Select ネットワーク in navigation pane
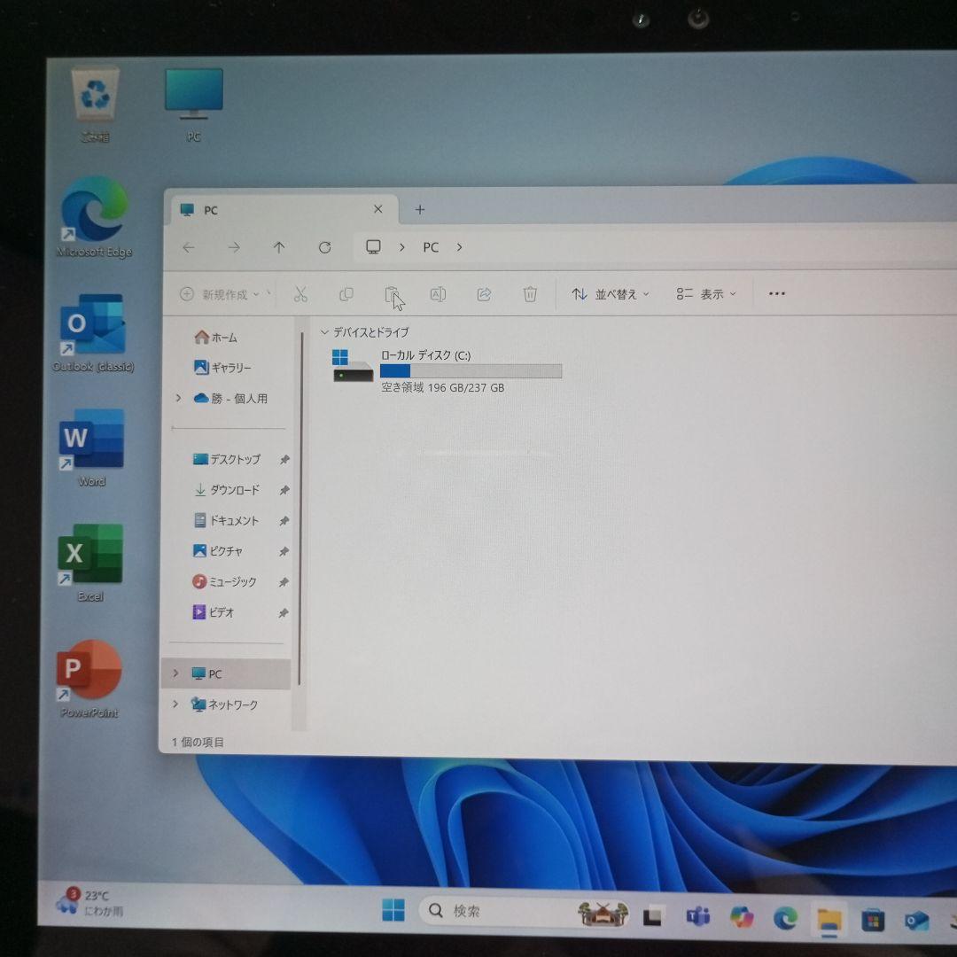The width and height of the screenshot is (957, 957). pos(224,704)
